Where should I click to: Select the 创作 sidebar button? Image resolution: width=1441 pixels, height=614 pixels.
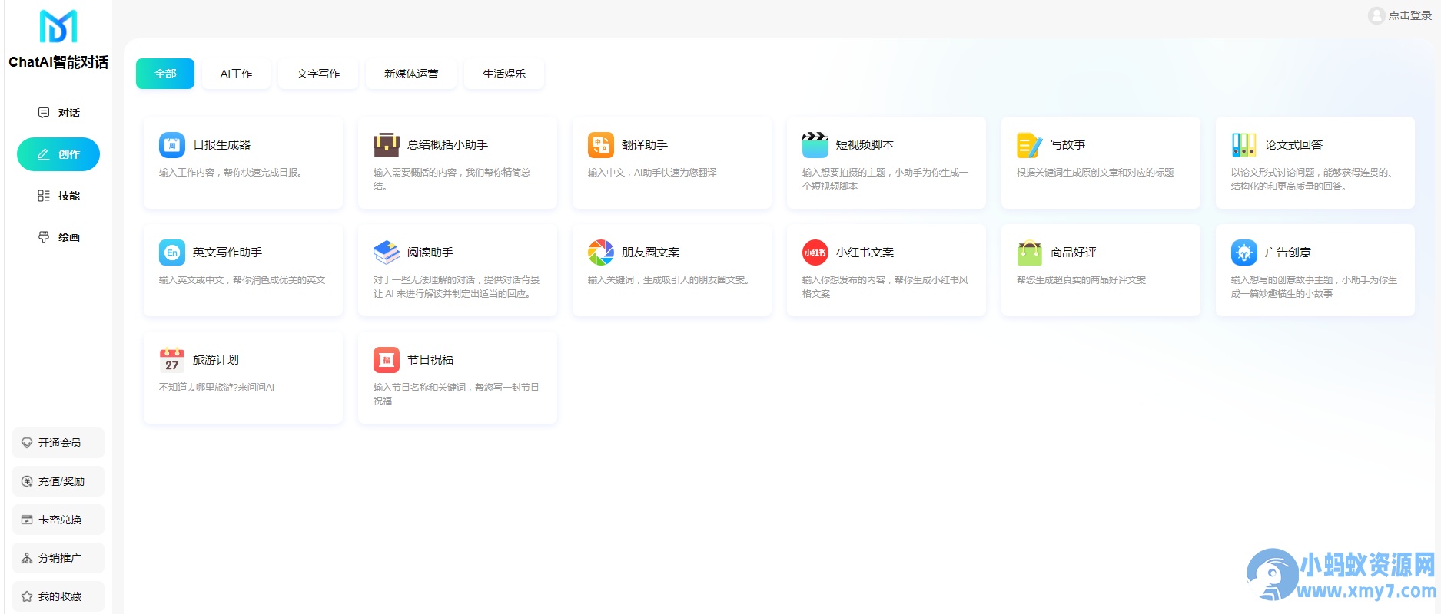(58, 154)
